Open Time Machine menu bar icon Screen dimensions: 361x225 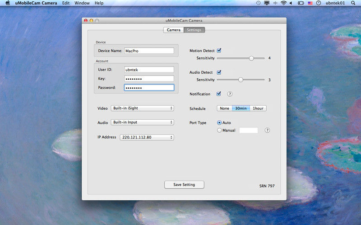(258, 3)
